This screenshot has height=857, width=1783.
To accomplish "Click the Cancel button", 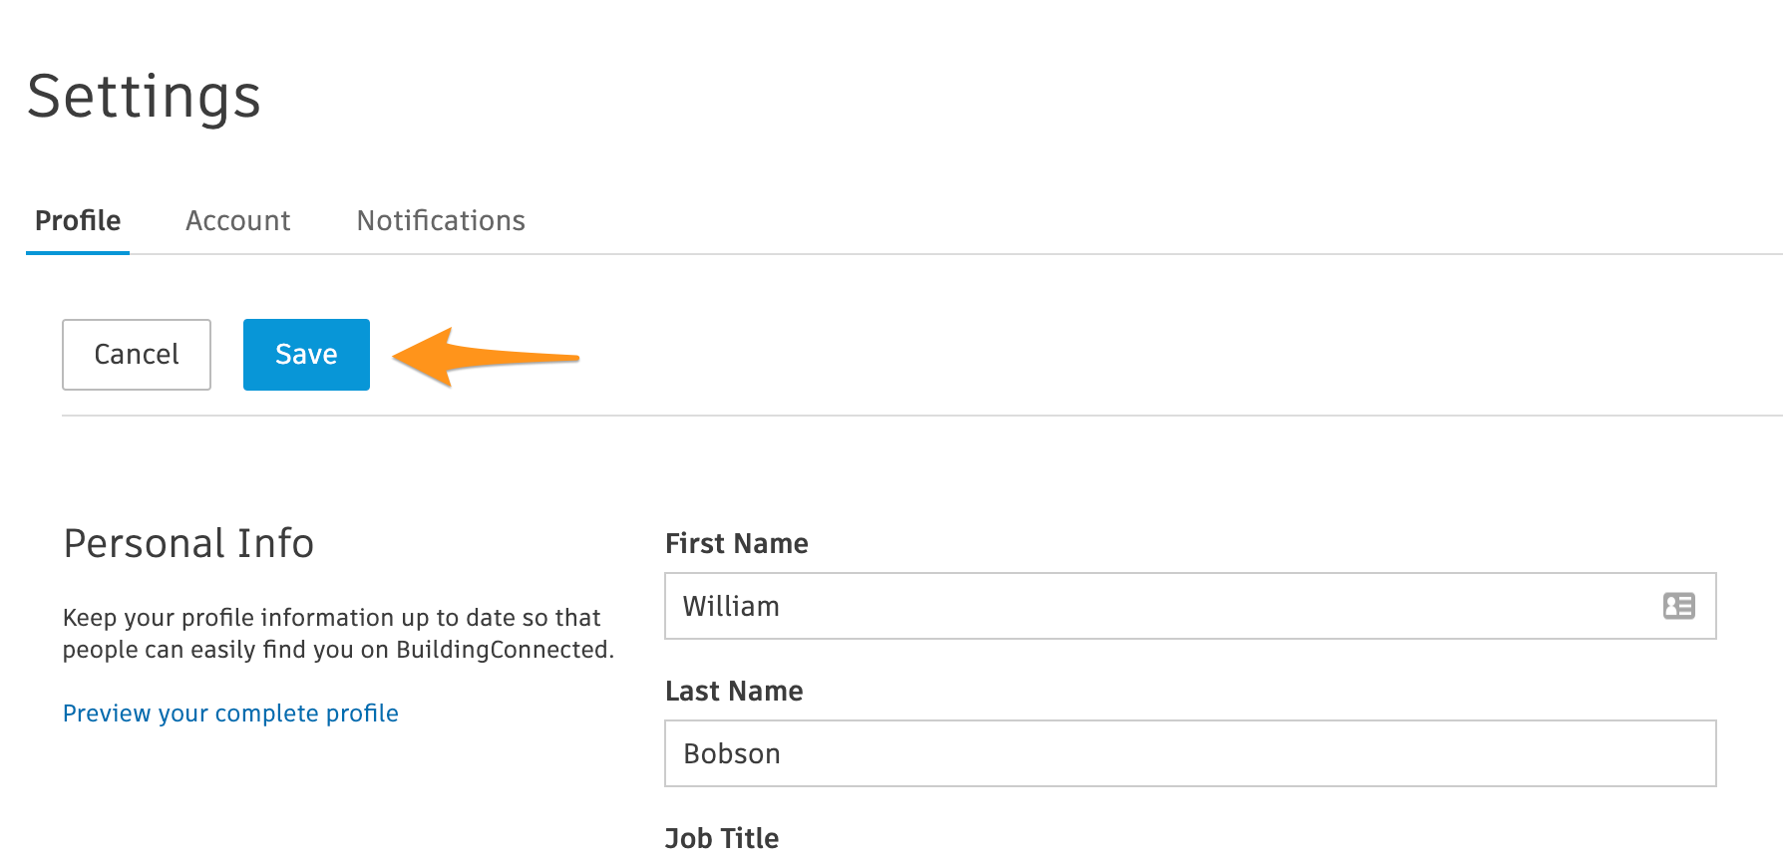I will pyautogui.click(x=137, y=355).
